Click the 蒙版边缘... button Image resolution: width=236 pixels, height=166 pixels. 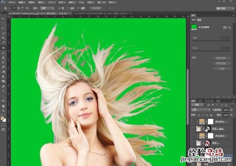[x=222, y=58]
